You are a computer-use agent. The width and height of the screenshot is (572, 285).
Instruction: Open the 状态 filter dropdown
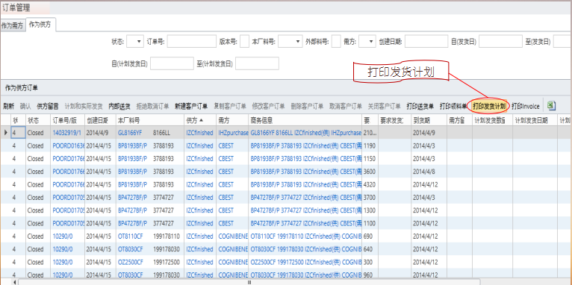coord(135,42)
